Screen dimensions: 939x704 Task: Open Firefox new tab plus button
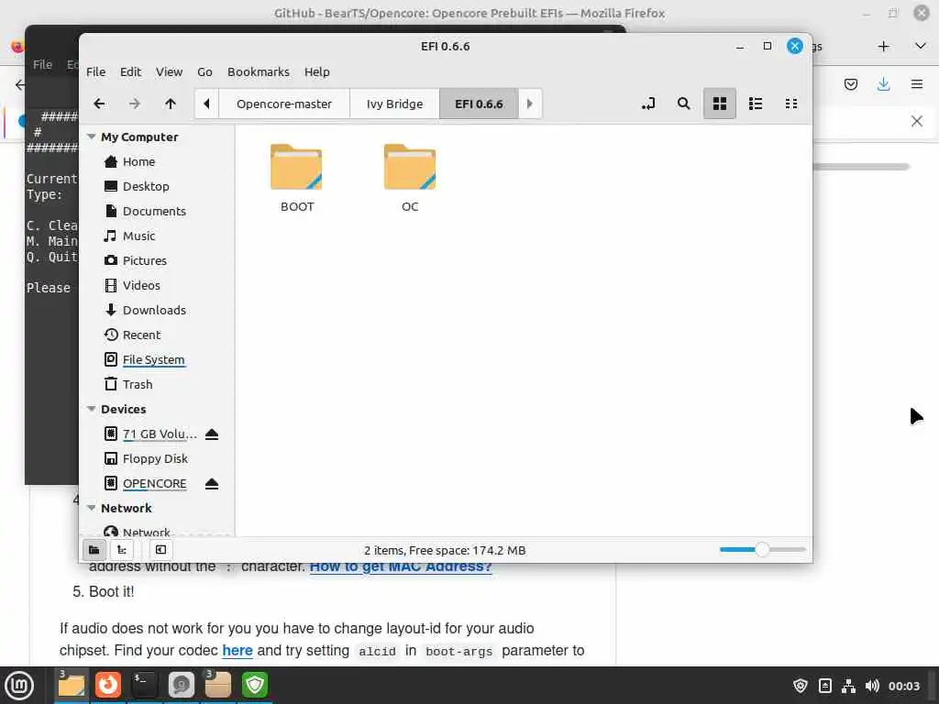click(x=883, y=47)
